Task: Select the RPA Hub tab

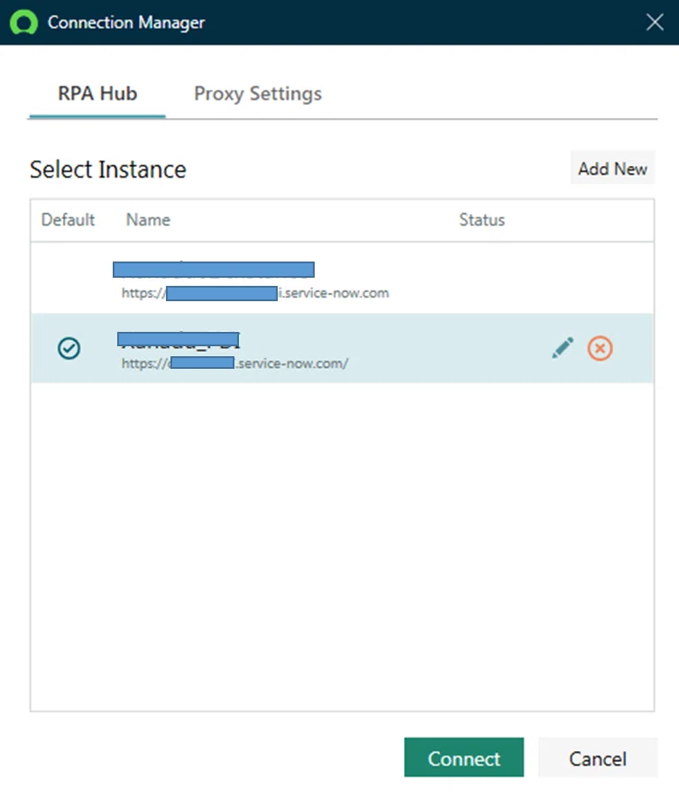Action: tap(97, 94)
